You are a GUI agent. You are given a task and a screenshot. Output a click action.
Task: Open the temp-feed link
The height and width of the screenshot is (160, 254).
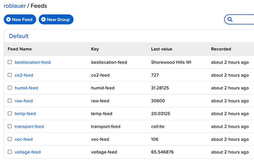(25, 113)
